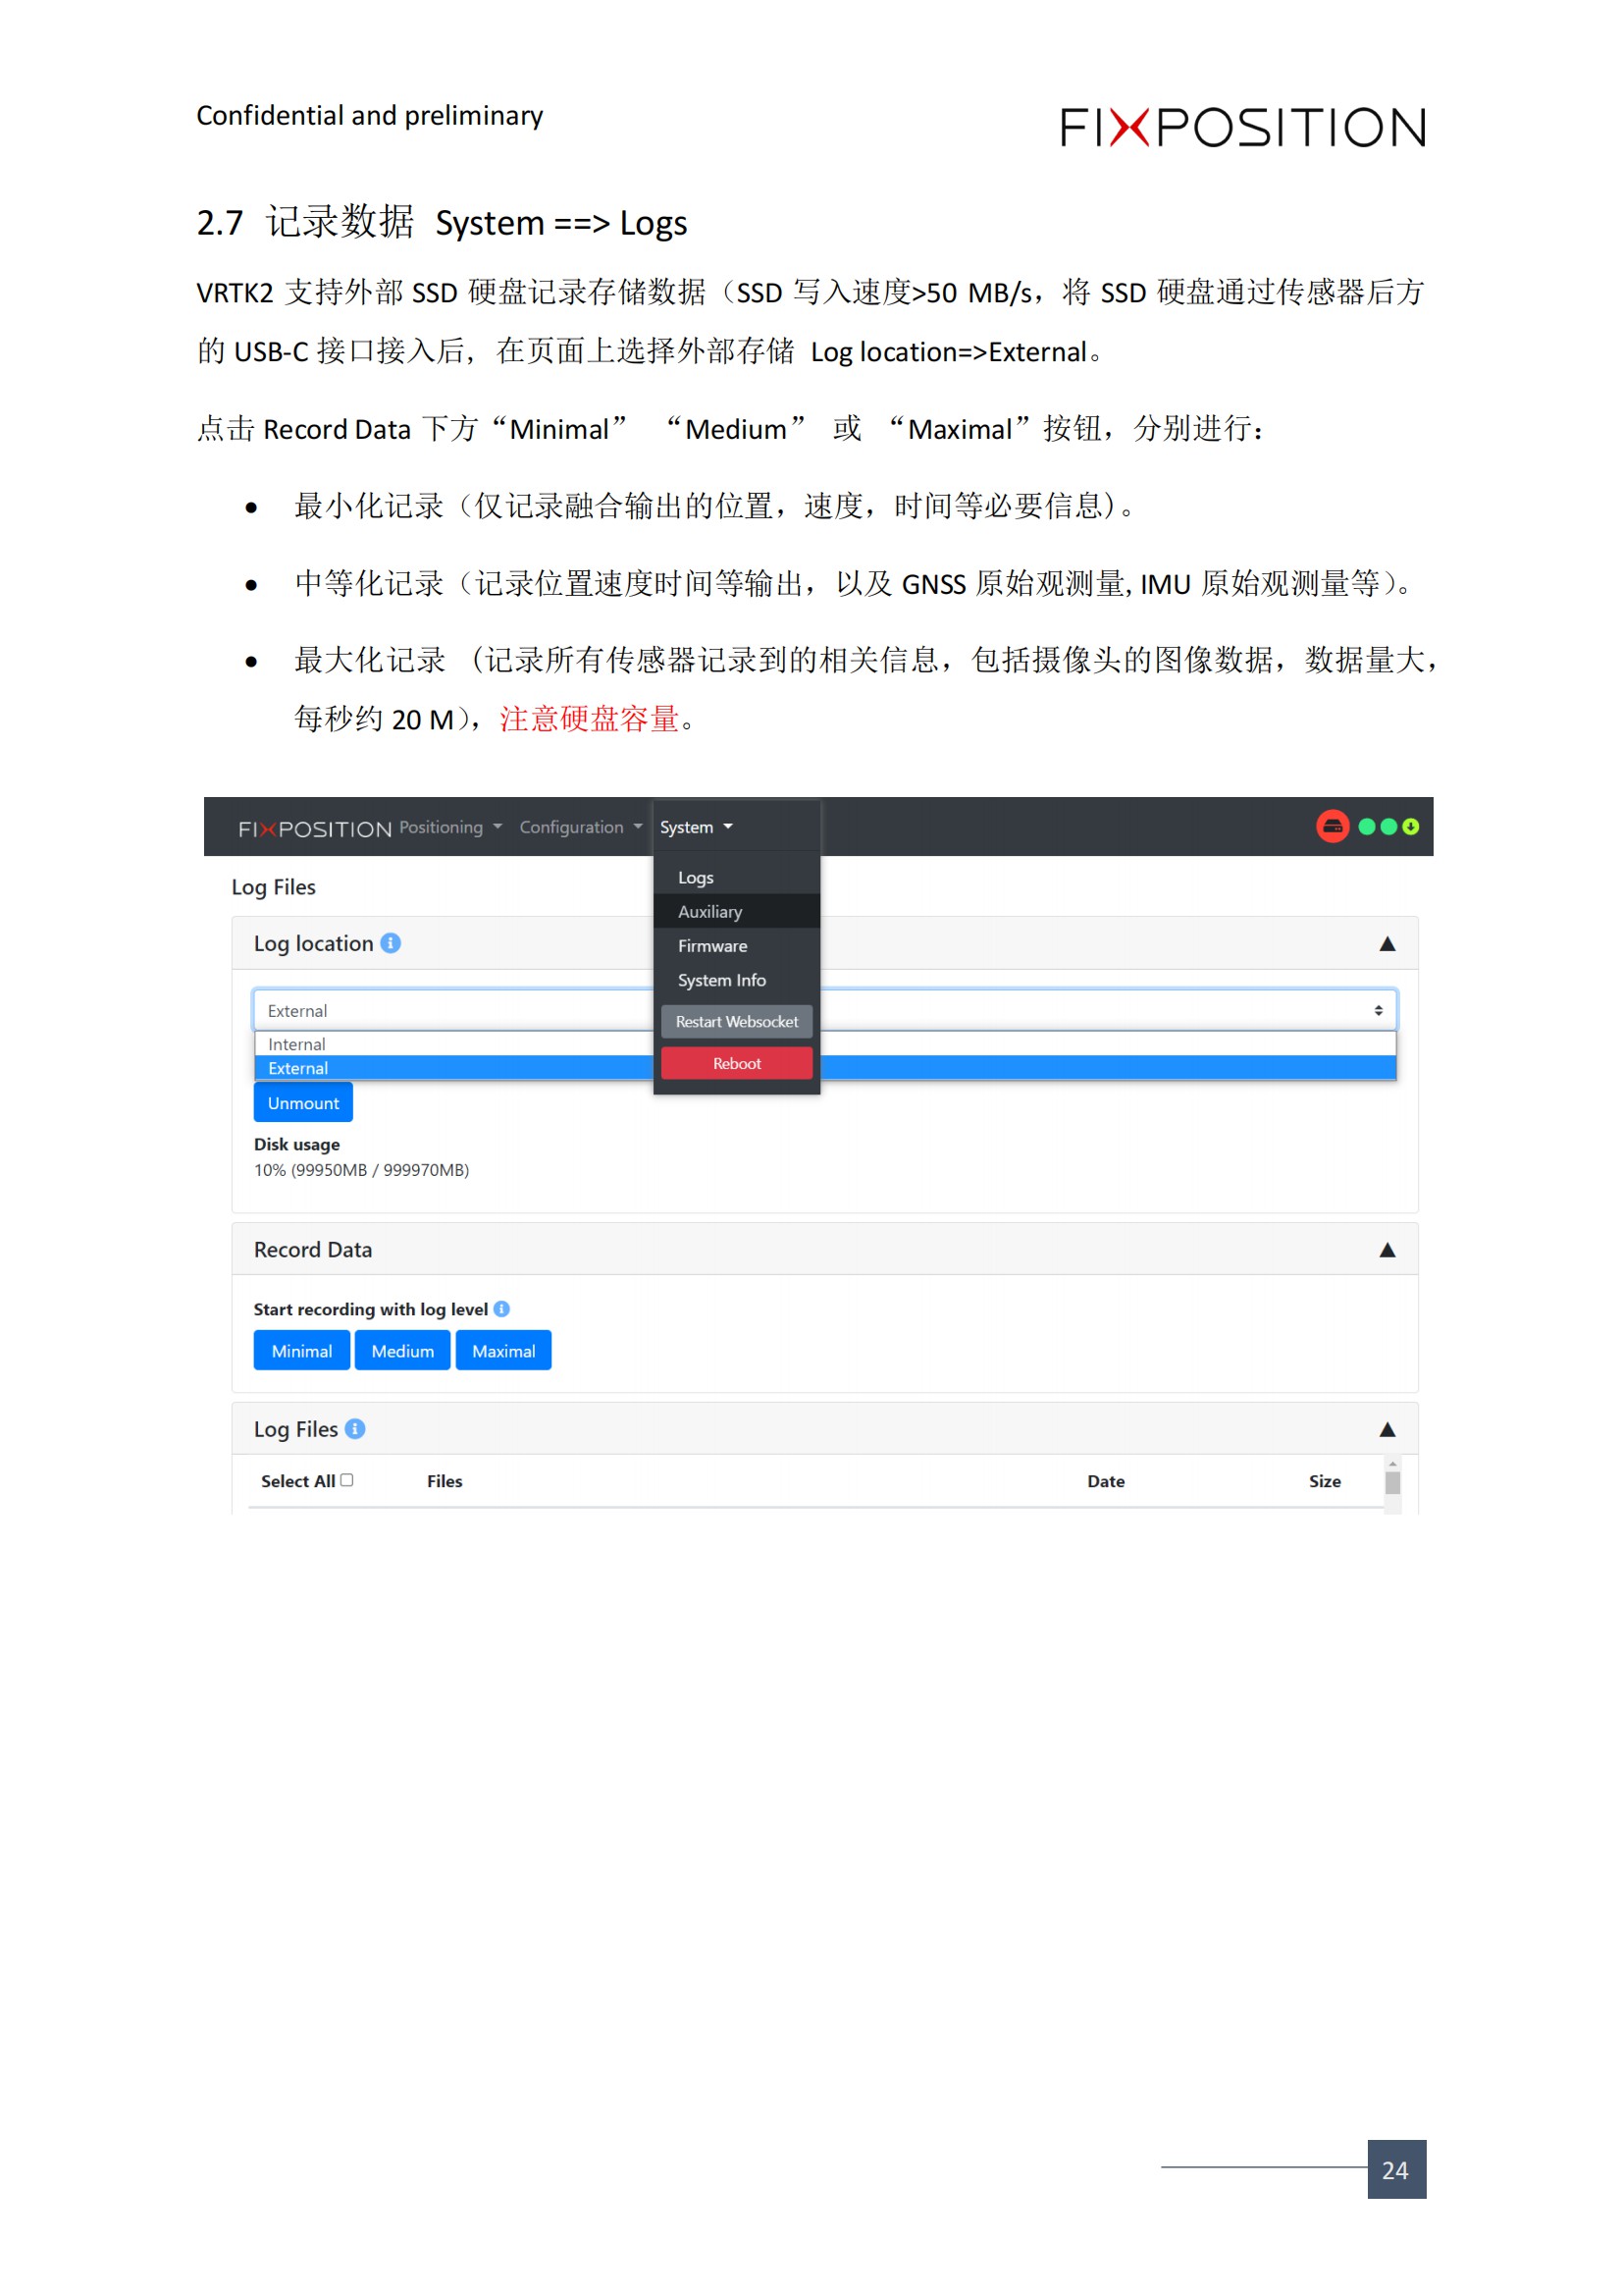The height and width of the screenshot is (2296, 1623).
Task: Select Firmware from the System menu
Action: pyautogui.click(x=712, y=945)
